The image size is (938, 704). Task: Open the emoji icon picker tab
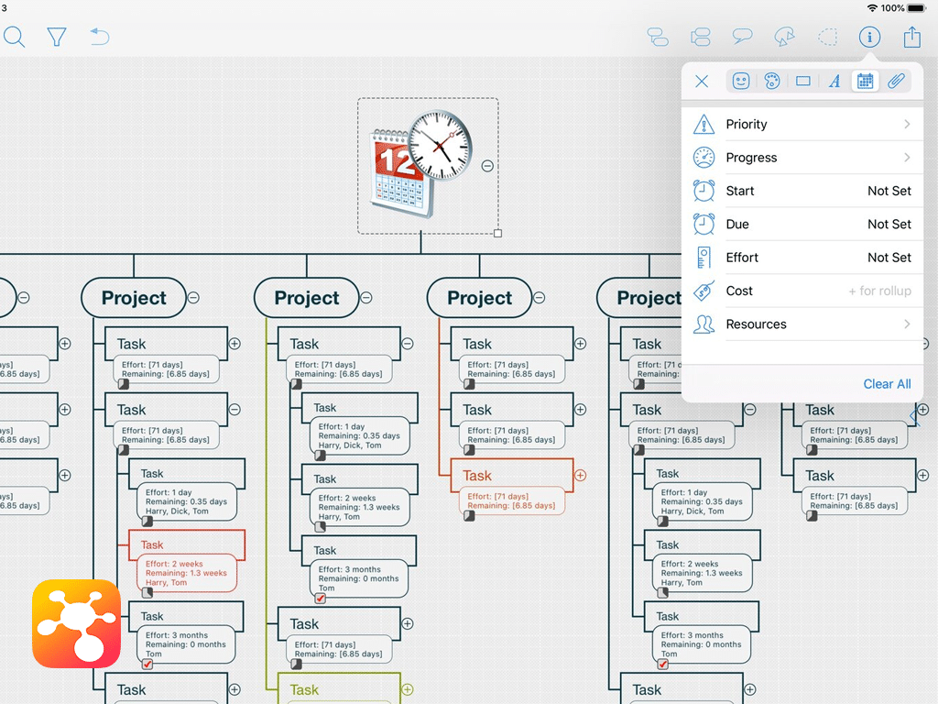741,82
